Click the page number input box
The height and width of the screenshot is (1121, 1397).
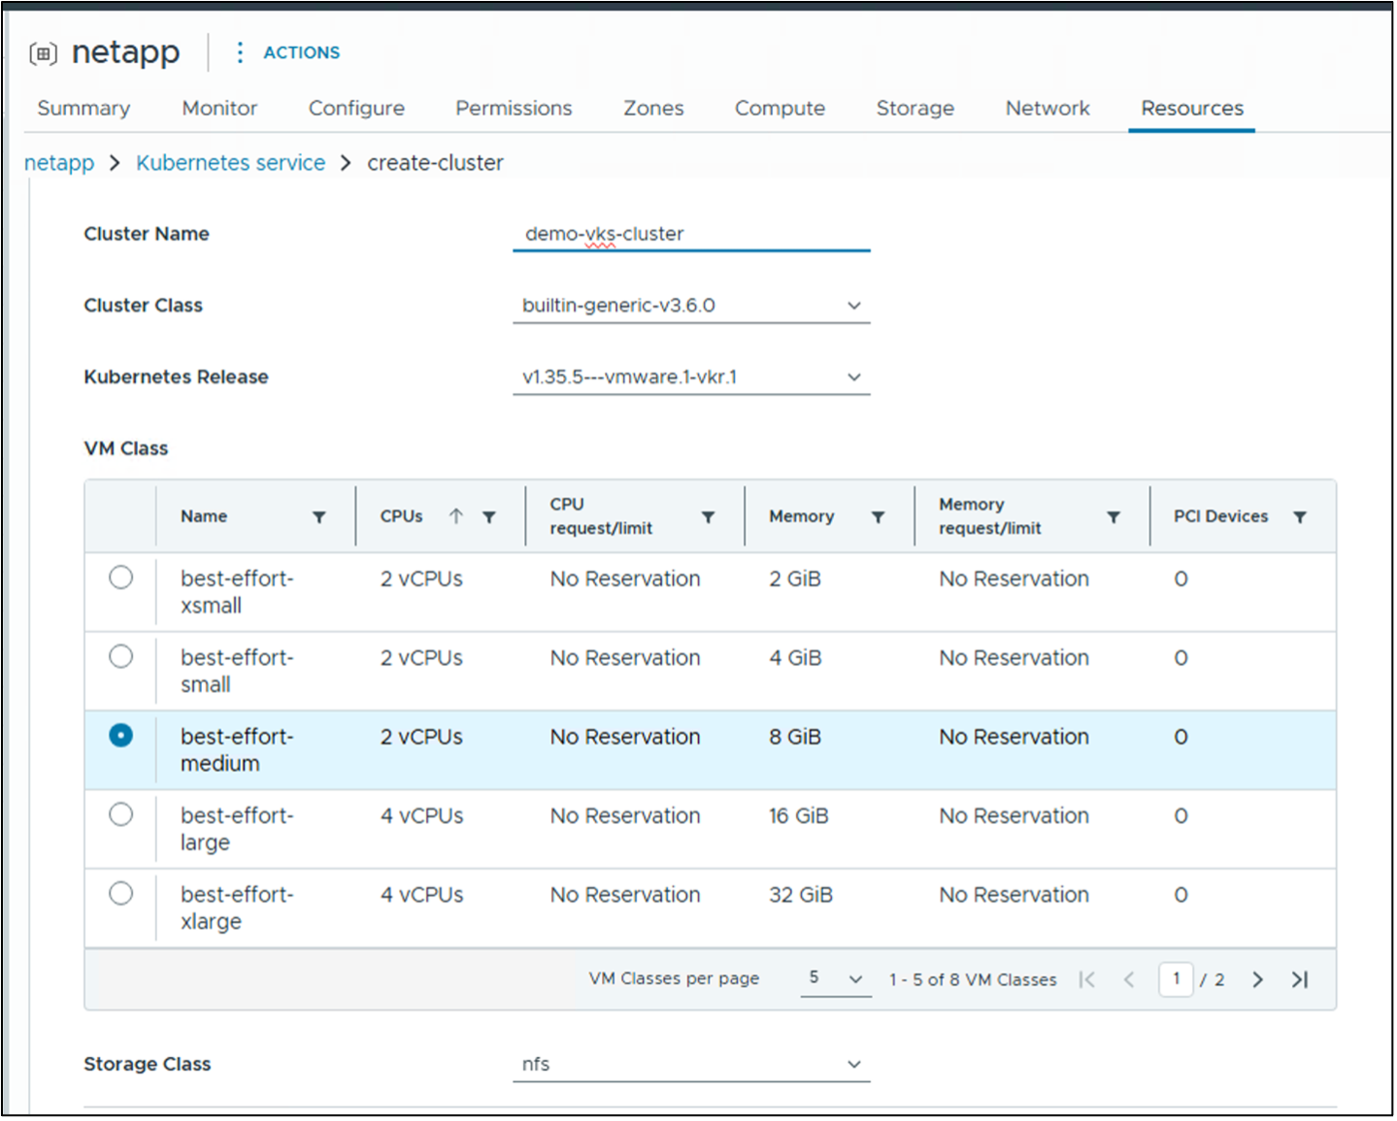1176,979
